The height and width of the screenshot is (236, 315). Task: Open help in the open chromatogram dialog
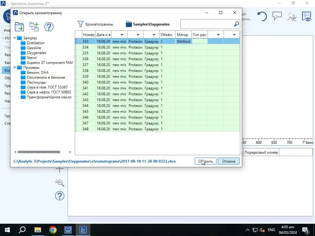click(x=49, y=27)
